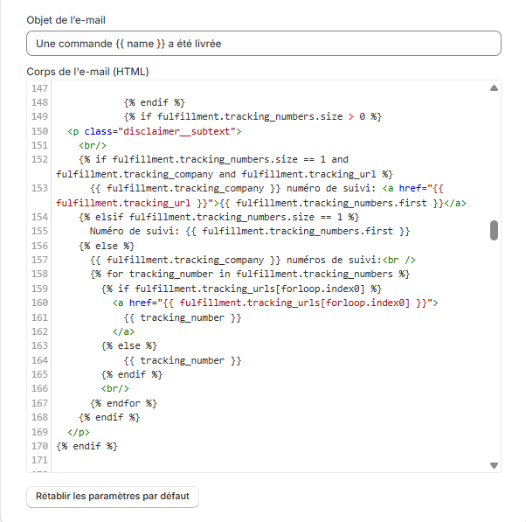Click the email subject input field
The width and height of the screenshot is (526, 522).
pyautogui.click(x=264, y=44)
